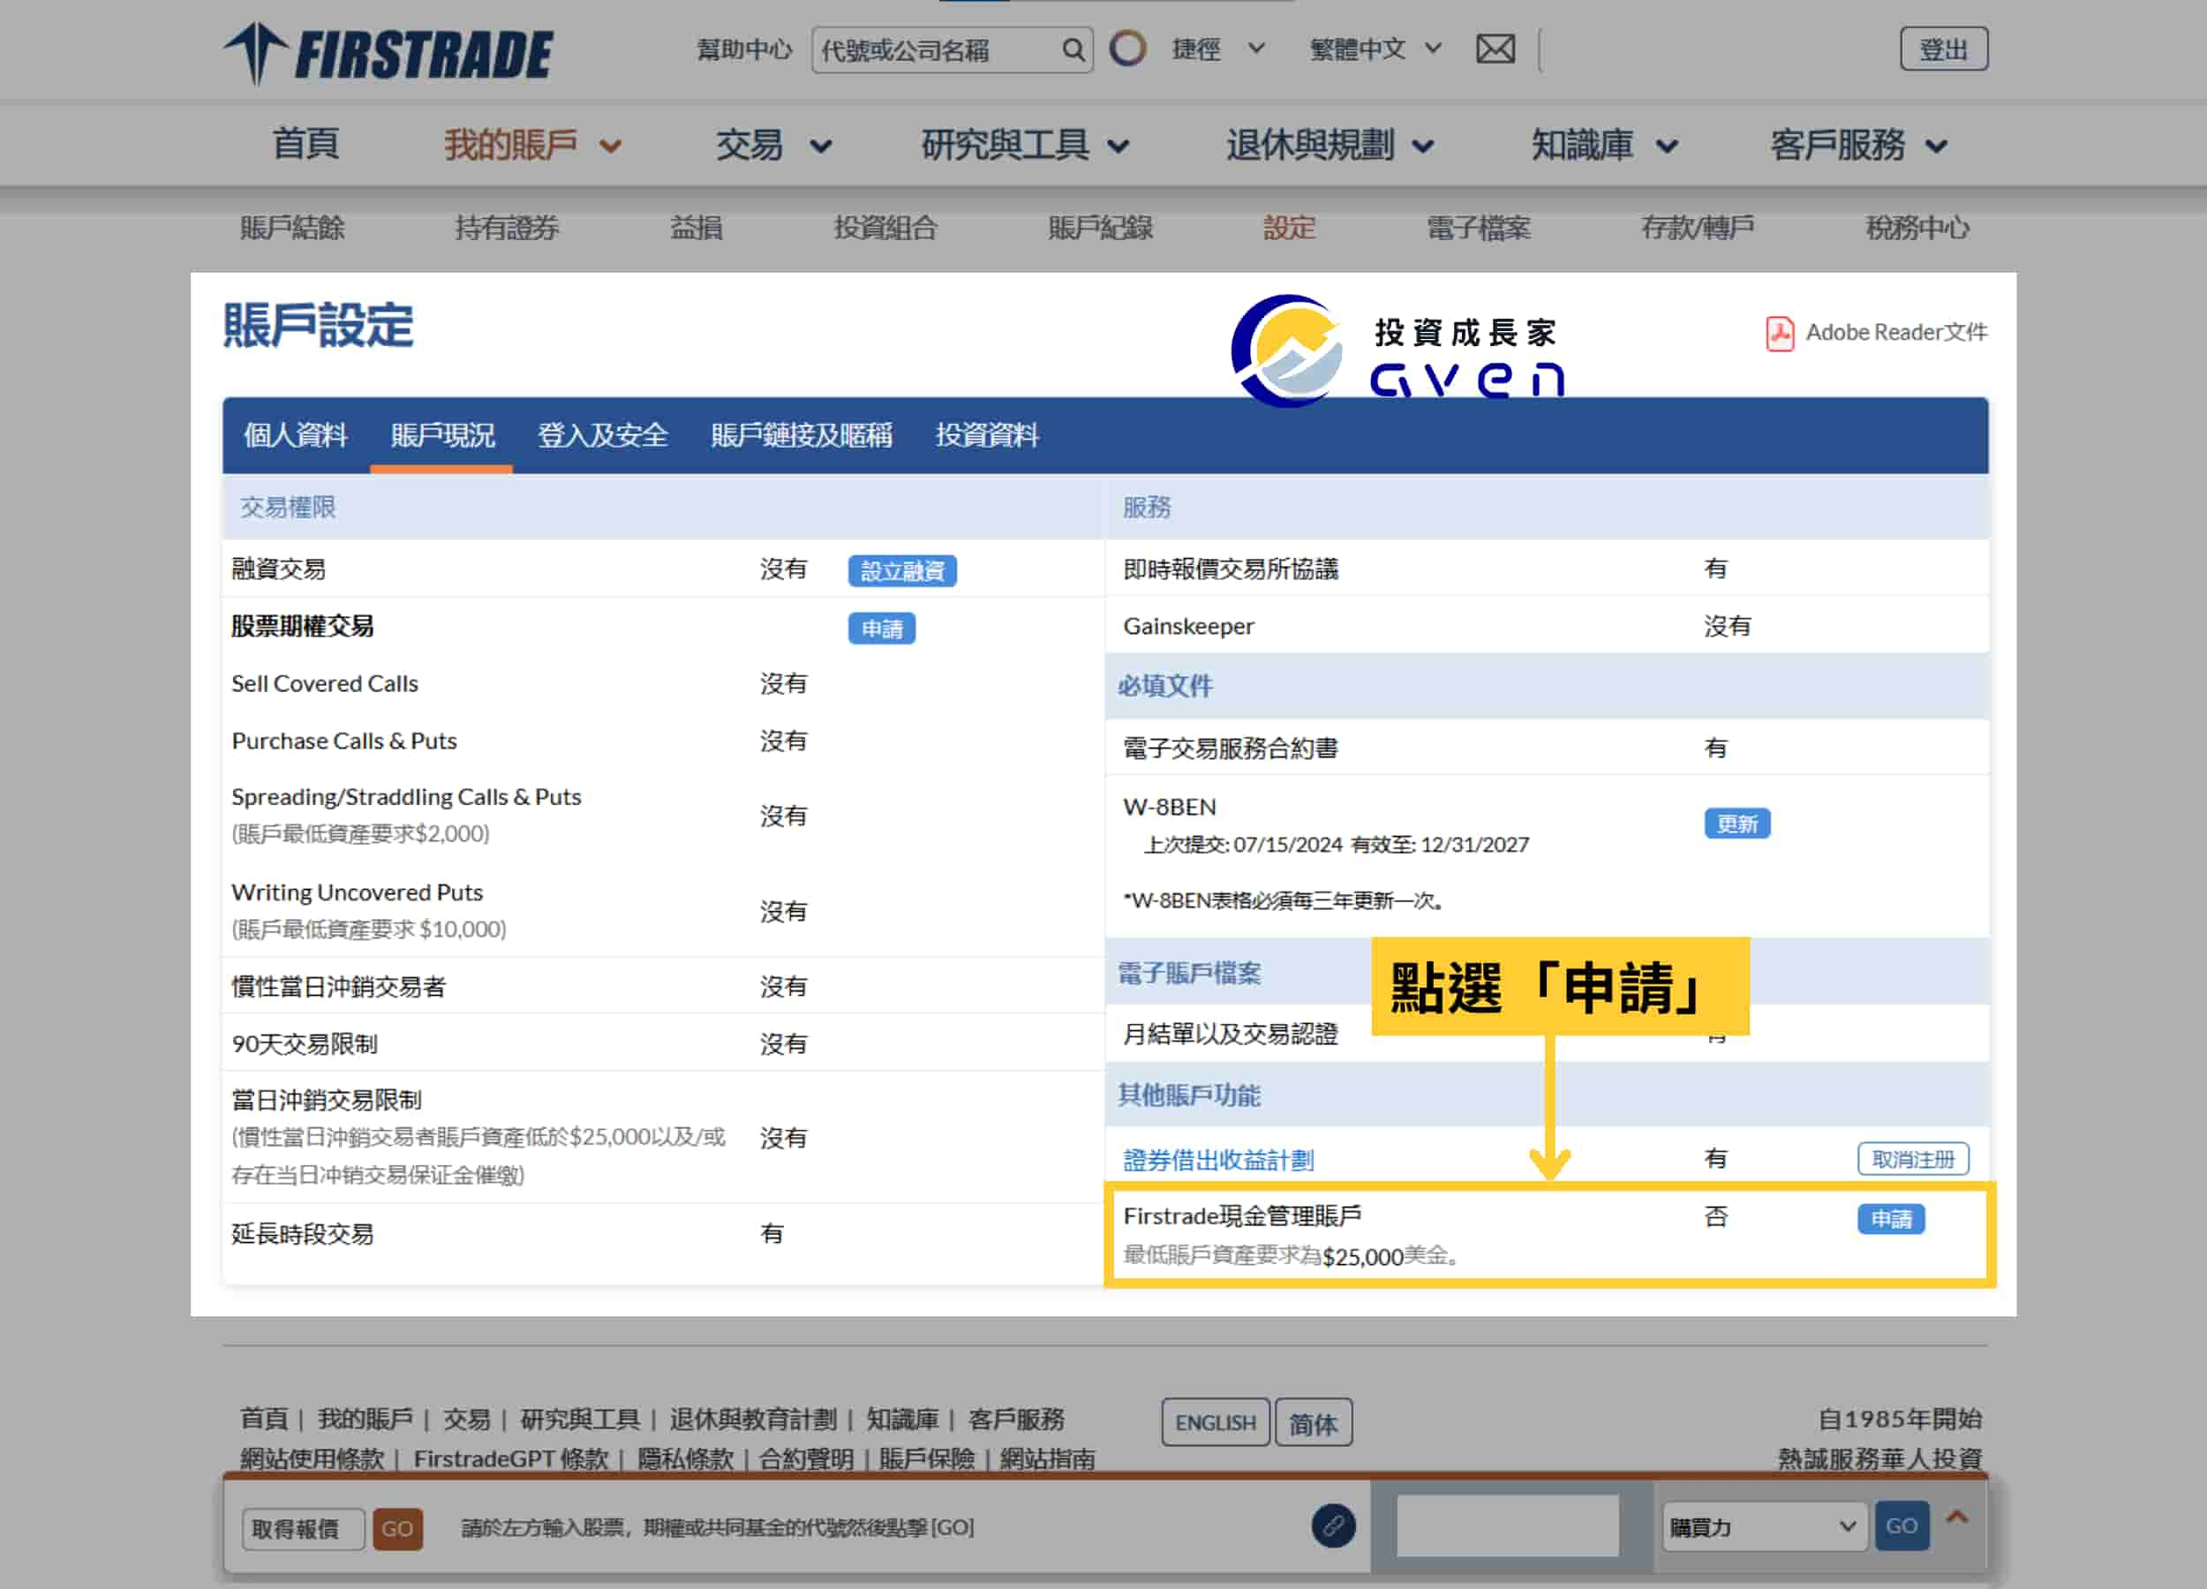
Task: Open 益損 sub-navigation item
Action: [x=696, y=229]
